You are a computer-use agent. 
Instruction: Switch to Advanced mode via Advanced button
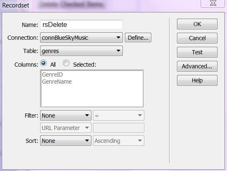point(197,66)
